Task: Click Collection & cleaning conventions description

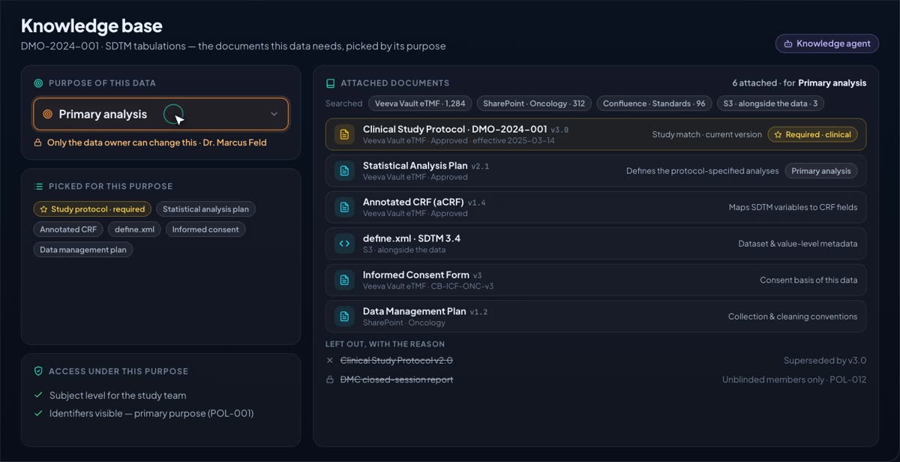Action: (x=793, y=316)
